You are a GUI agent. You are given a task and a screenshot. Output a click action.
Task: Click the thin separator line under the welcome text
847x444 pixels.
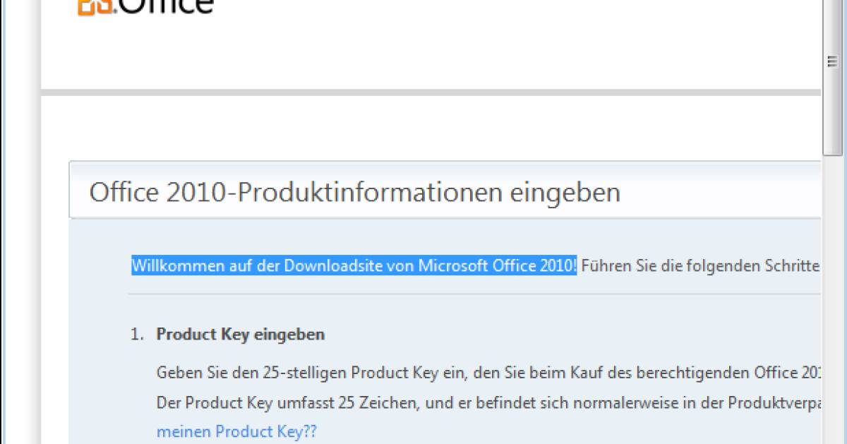(475, 294)
